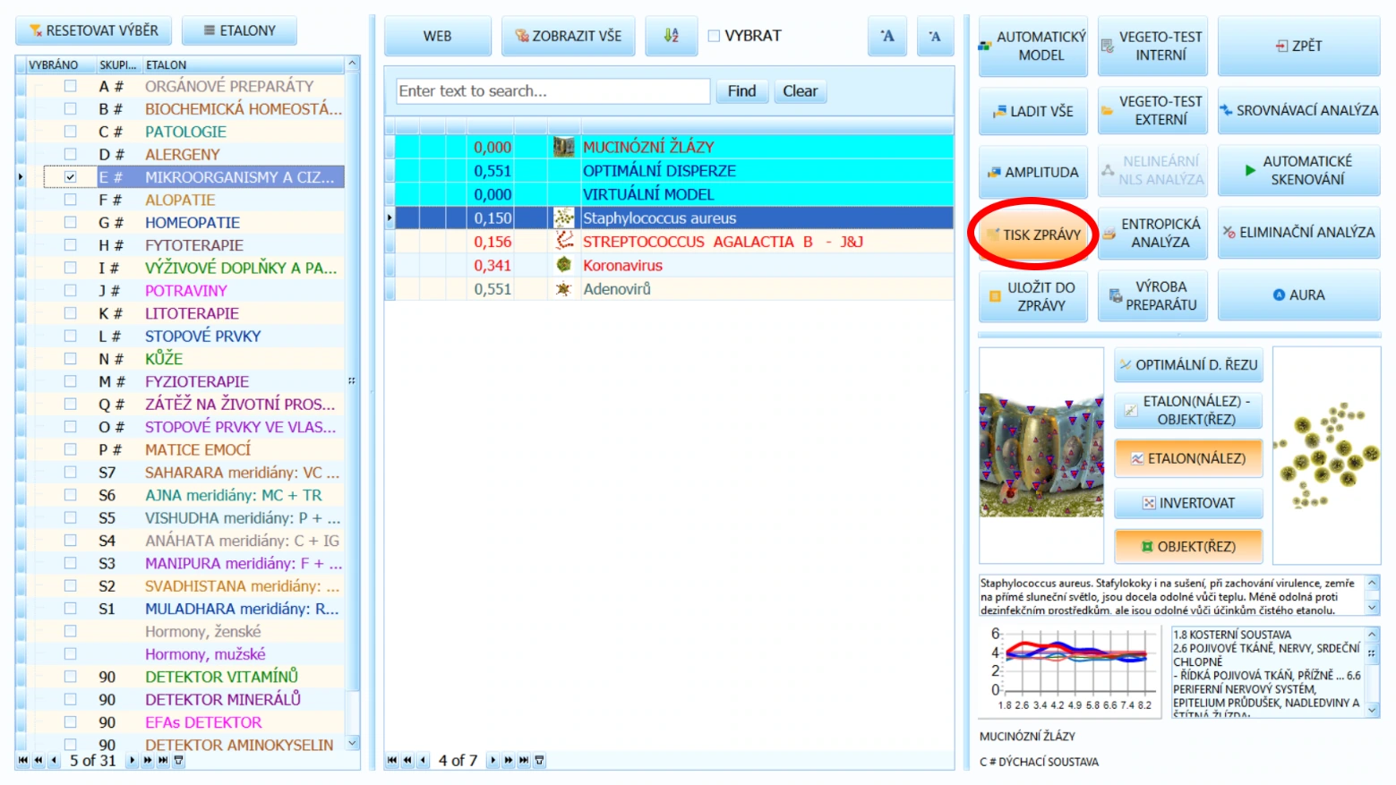
Task: Go to next record in etalon navigator
Action: (492, 761)
